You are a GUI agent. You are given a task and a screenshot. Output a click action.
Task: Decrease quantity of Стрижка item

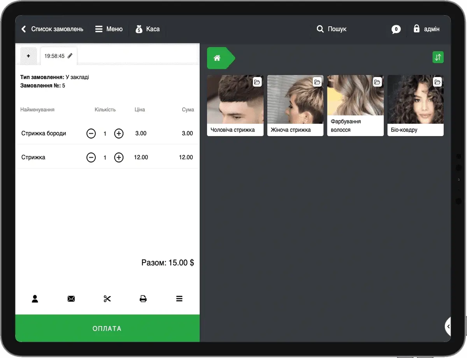click(91, 158)
